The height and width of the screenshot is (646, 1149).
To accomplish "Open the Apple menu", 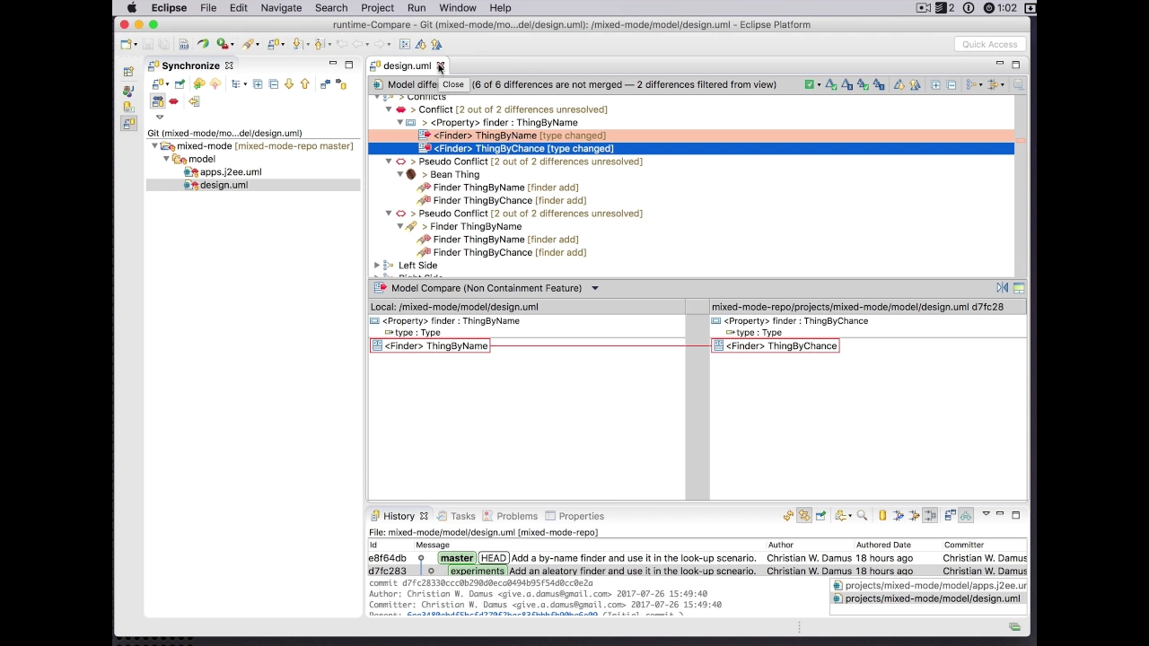I will click(x=132, y=8).
